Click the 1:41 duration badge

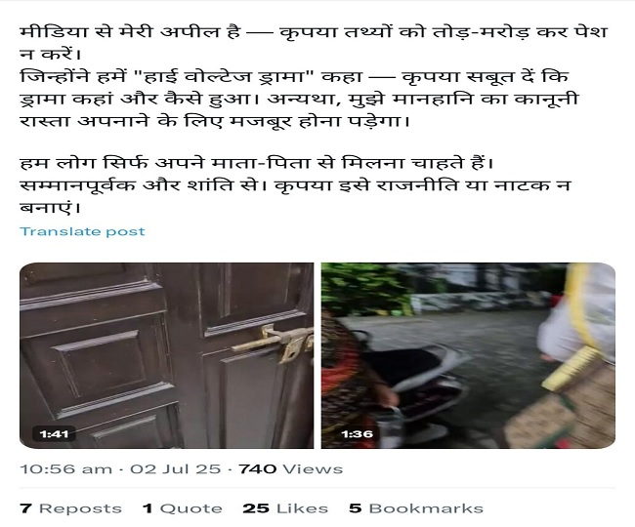click(54, 434)
